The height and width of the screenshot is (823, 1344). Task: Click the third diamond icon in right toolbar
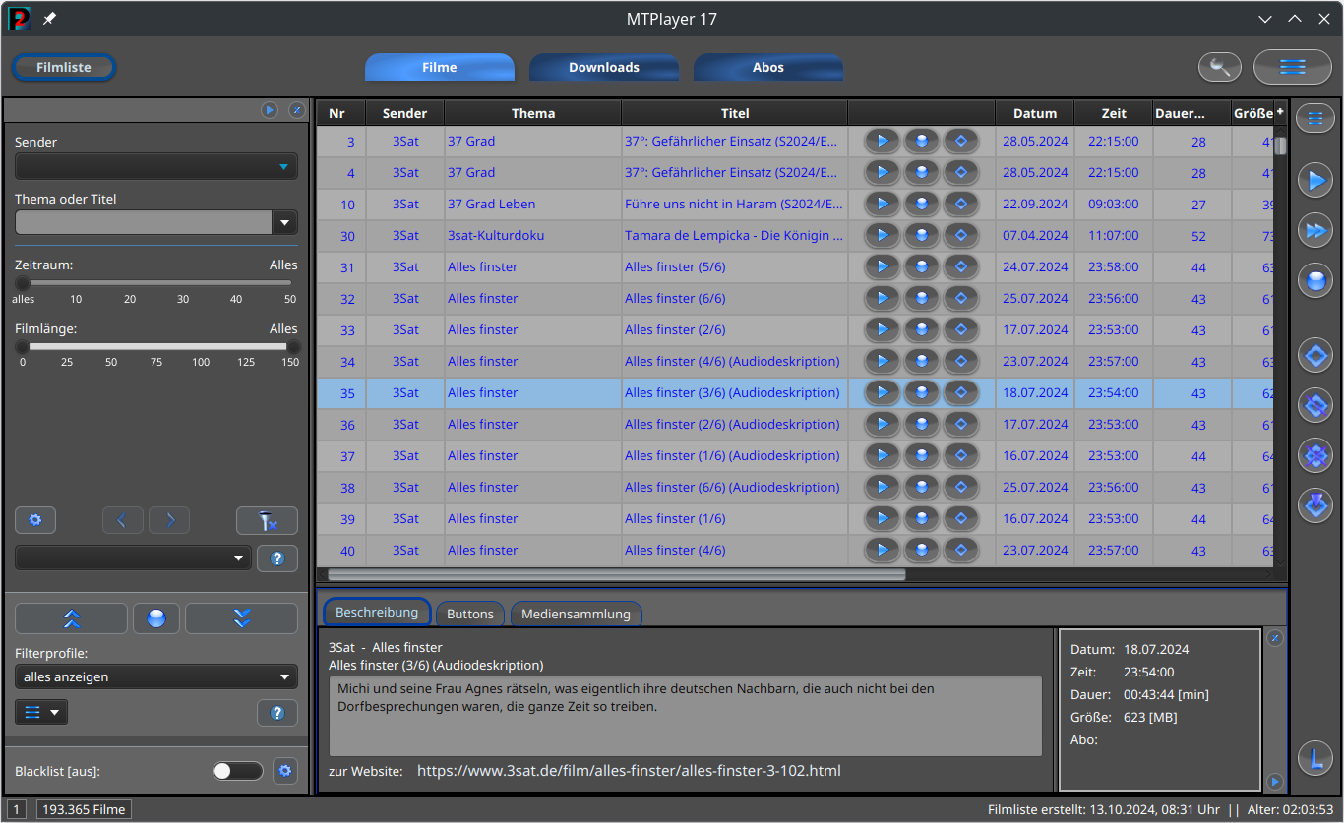[1314, 454]
